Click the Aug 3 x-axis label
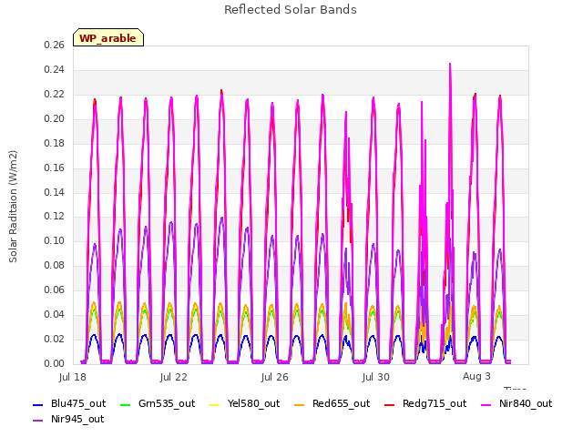The width and height of the screenshot is (583, 437). tap(476, 376)
